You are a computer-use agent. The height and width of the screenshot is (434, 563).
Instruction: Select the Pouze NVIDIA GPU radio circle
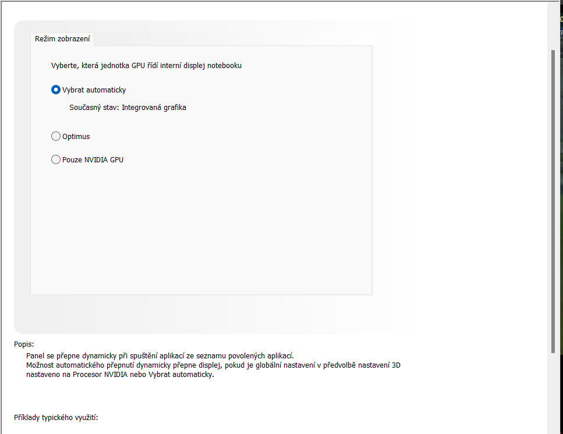56,159
